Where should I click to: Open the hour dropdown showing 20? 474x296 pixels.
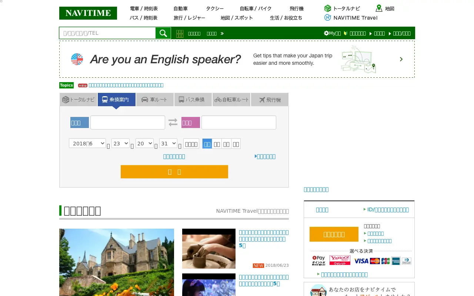point(144,143)
